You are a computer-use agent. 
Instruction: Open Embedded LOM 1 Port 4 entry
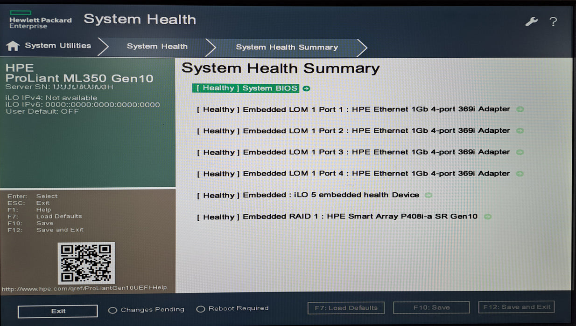(x=353, y=174)
